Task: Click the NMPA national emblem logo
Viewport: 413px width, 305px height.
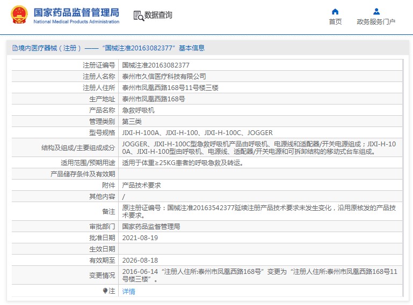Action: [19, 16]
